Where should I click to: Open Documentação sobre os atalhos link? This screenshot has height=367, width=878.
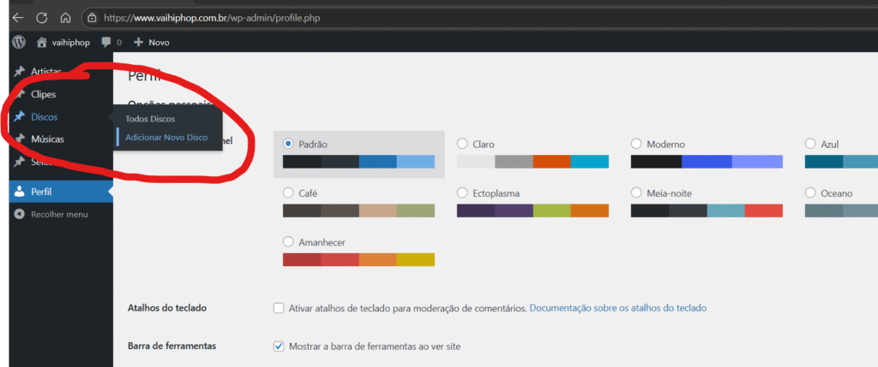pos(617,308)
